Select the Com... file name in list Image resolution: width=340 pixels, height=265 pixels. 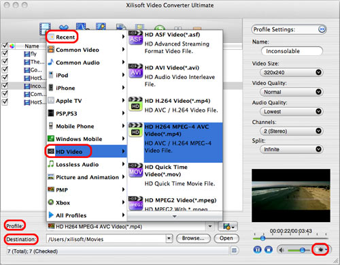37,94
